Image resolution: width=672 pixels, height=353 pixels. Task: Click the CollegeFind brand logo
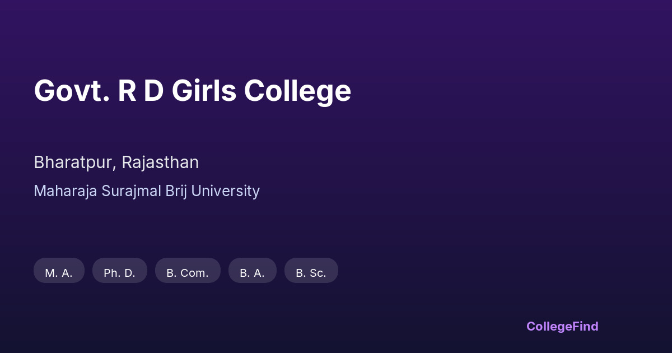pos(562,326)
